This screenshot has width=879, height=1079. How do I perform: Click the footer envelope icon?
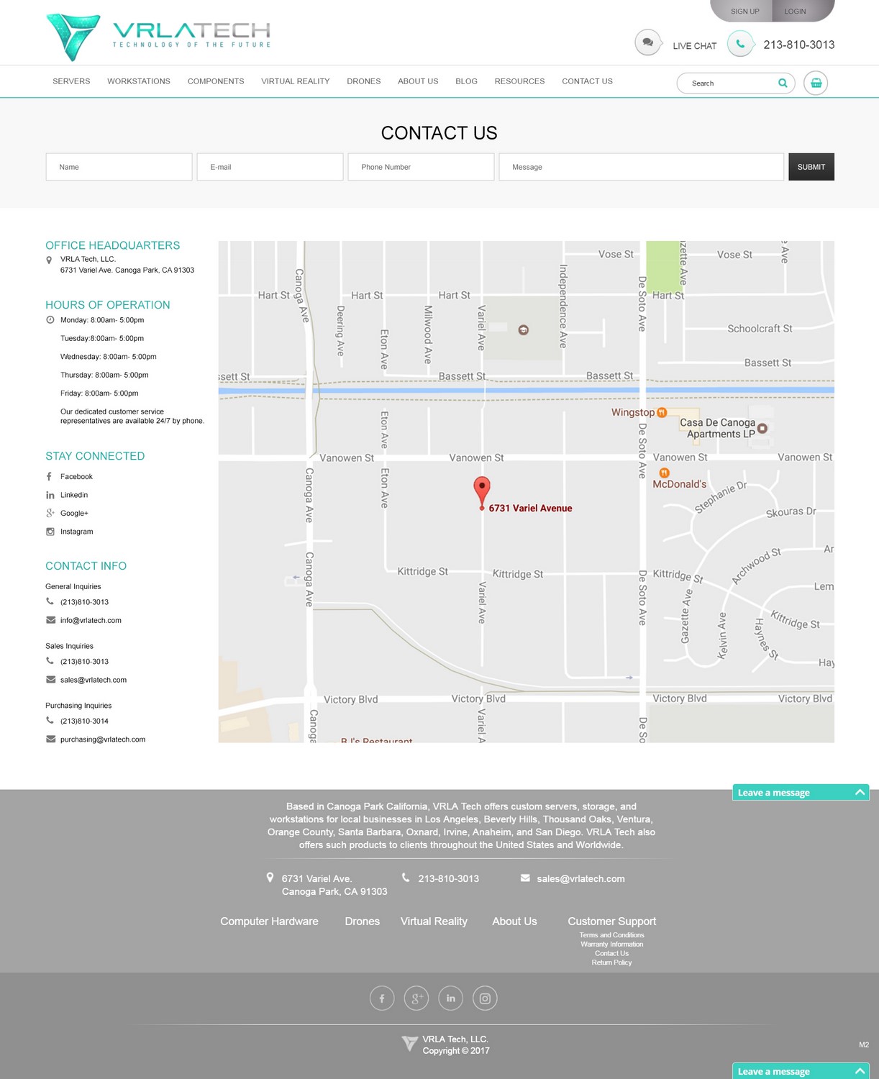click(525, 878)
